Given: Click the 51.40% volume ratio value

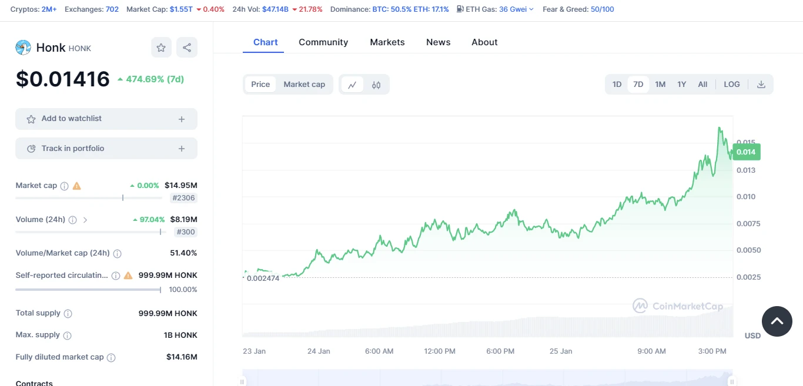Looking at the screenshot, I should 183,253.
